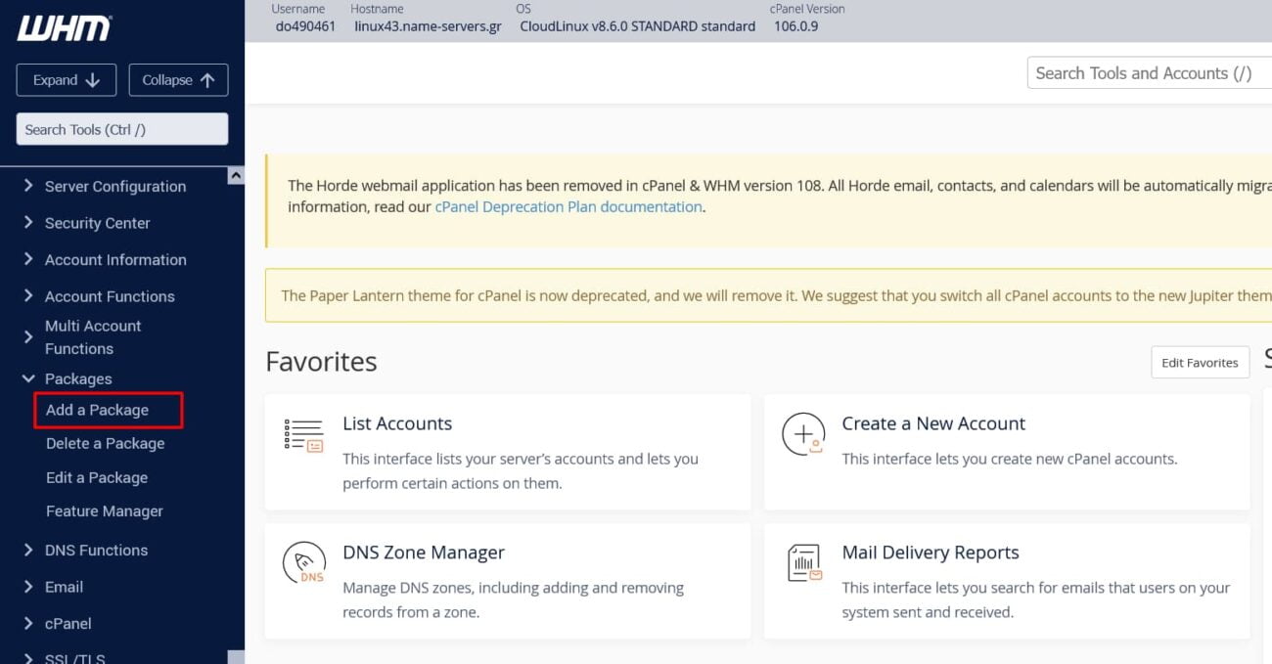The width and height of the screenshot is (1272, 664).
Task: Click CloudLinux v8.6.0 STANDARD standard text
Action: click(637, 26)
